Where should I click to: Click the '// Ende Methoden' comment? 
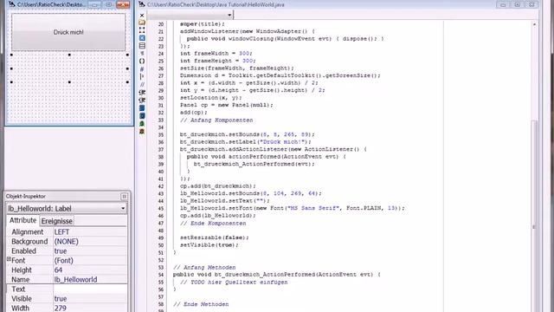[x=201, y=304]
